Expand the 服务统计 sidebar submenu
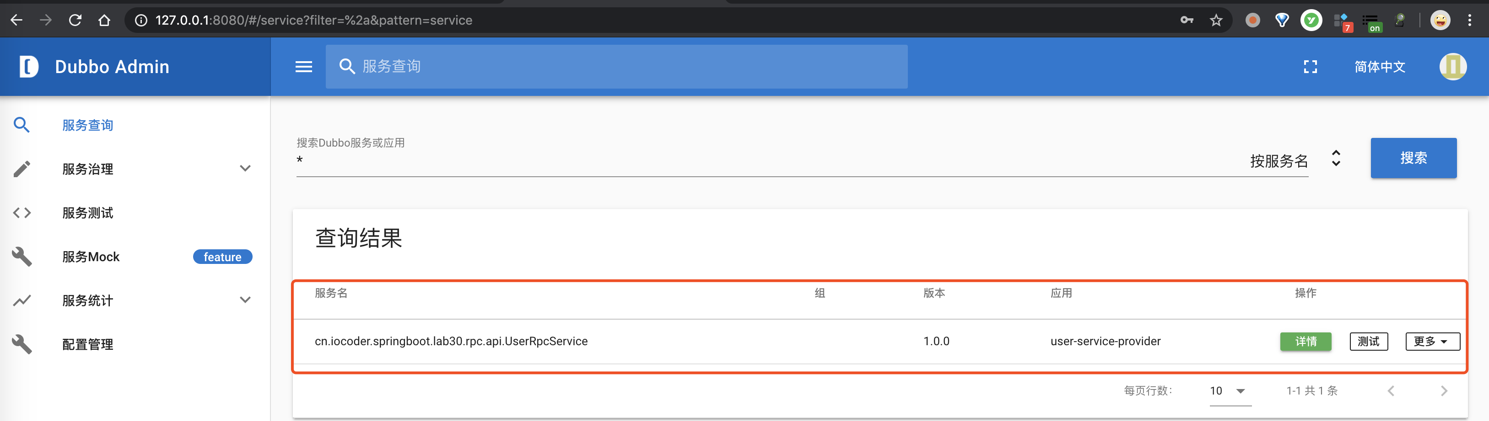This screenshot has width=1489, height=421. (245, 300)
